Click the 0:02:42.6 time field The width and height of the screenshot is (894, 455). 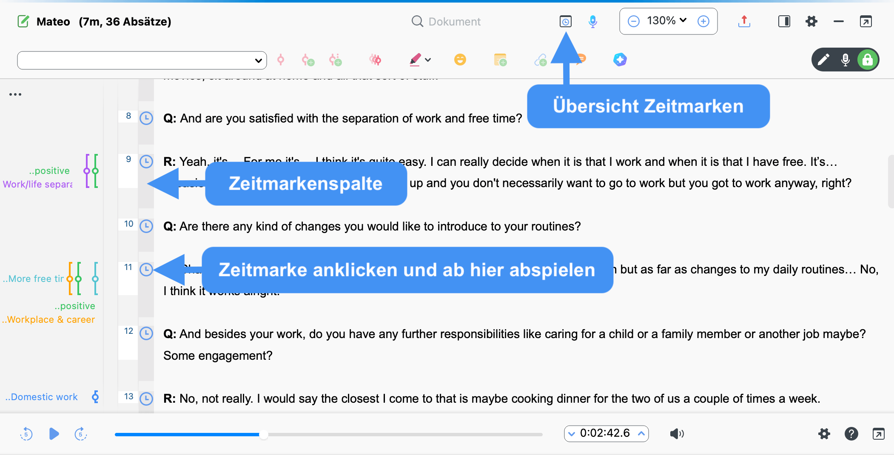[x=605, y=433]
